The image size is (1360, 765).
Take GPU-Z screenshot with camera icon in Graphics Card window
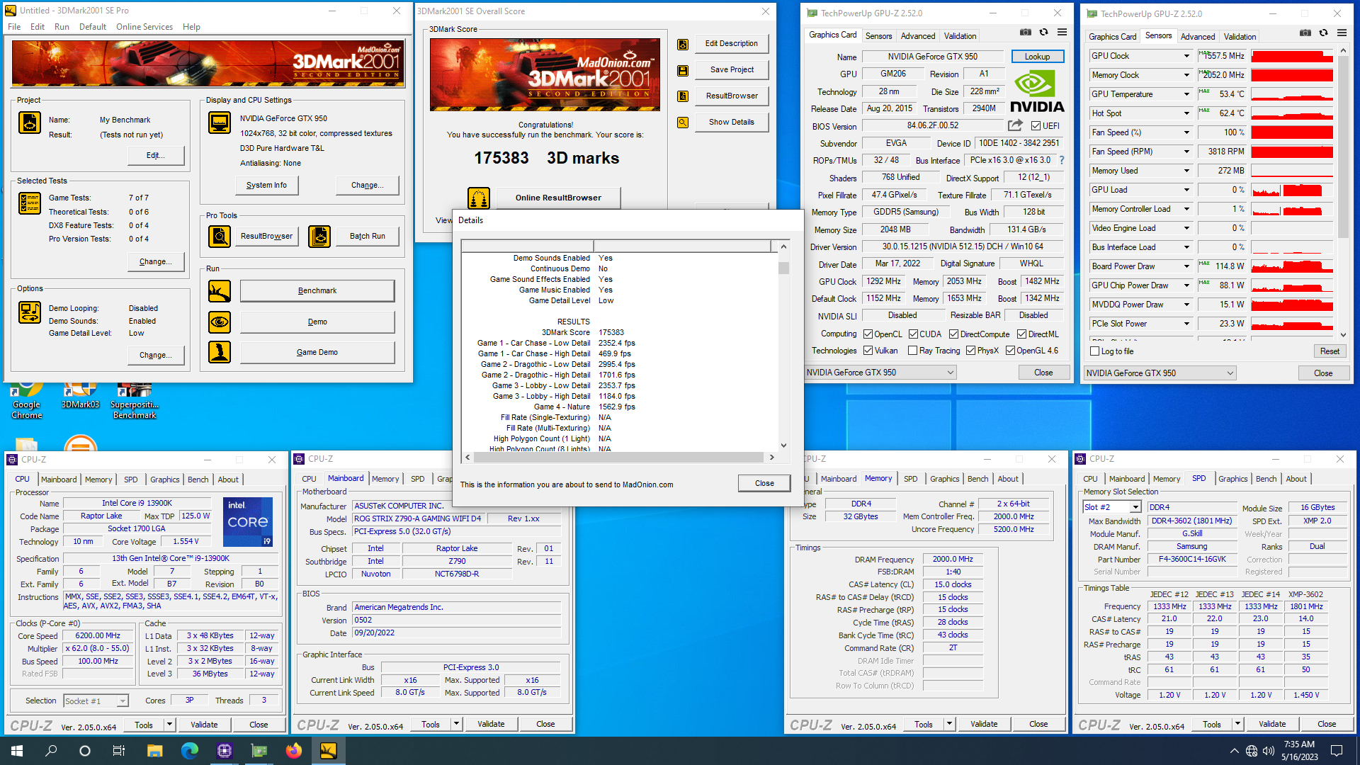click(x=1025, y=32)
